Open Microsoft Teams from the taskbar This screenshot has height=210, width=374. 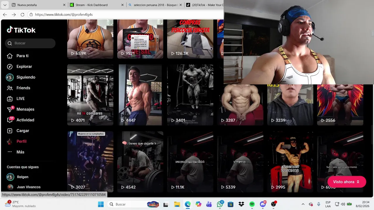click(x=209, y=204)
